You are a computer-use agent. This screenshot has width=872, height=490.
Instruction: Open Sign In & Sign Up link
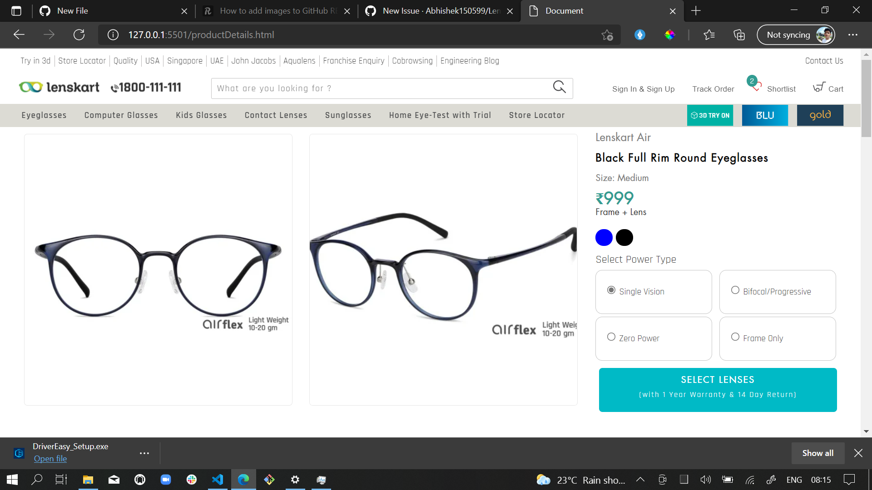[643, 89]
